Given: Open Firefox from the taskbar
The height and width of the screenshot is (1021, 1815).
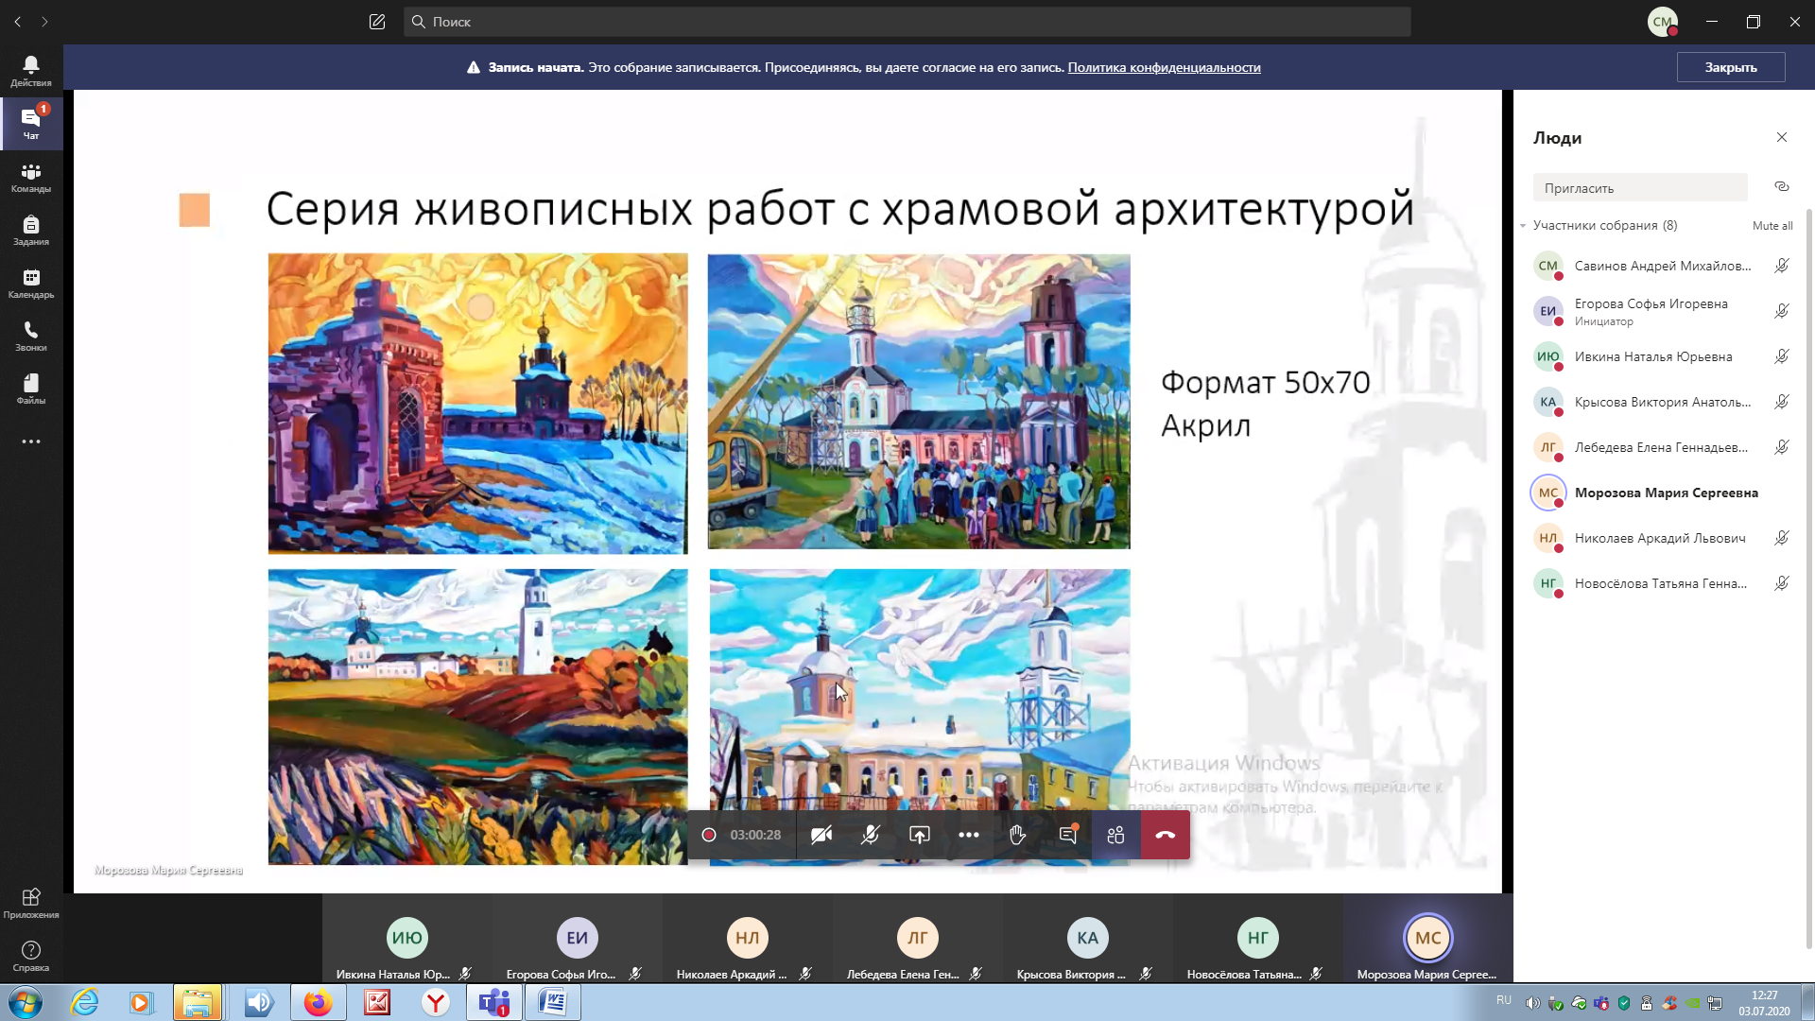Looking at the screenshot, I should [318, 1003].
